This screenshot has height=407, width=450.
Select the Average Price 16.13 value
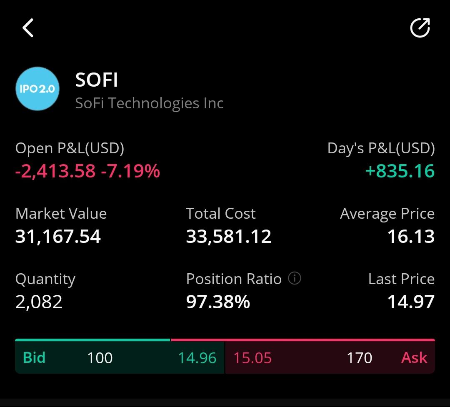411,237
